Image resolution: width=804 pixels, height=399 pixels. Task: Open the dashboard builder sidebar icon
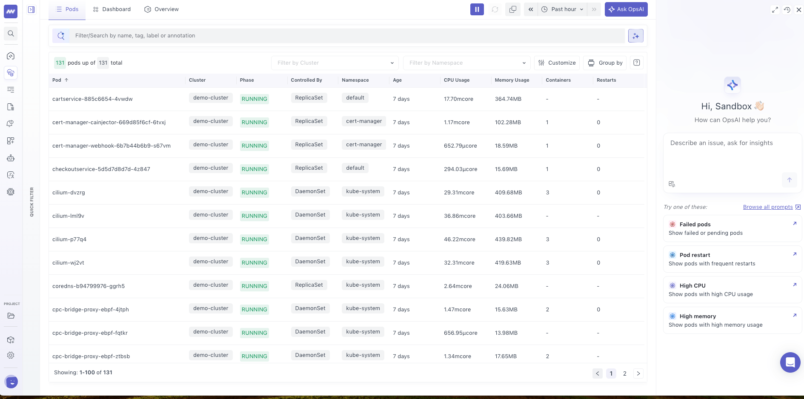click(11, 141)
